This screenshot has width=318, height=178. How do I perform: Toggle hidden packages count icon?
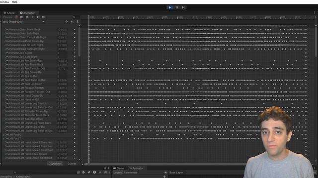tap(107, 173)
